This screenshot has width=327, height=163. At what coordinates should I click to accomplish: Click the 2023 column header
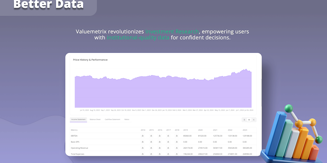tap(245, 130)
